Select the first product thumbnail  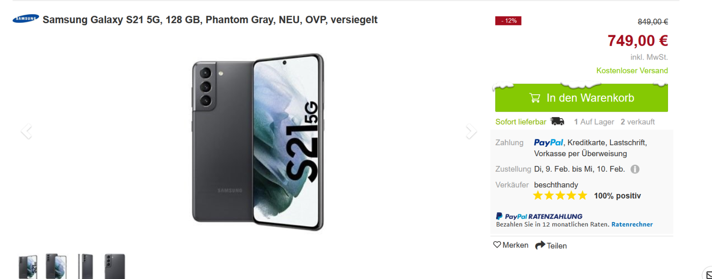click(x=28, y=267)
